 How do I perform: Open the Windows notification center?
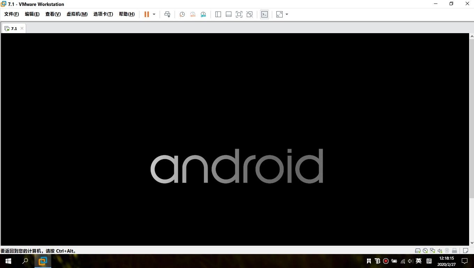point(465,261)
